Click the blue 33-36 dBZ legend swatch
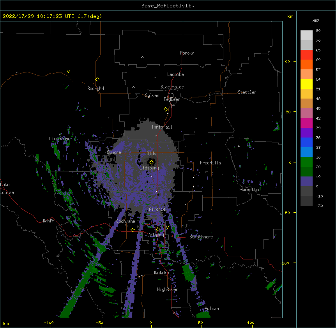 (306, 142)
